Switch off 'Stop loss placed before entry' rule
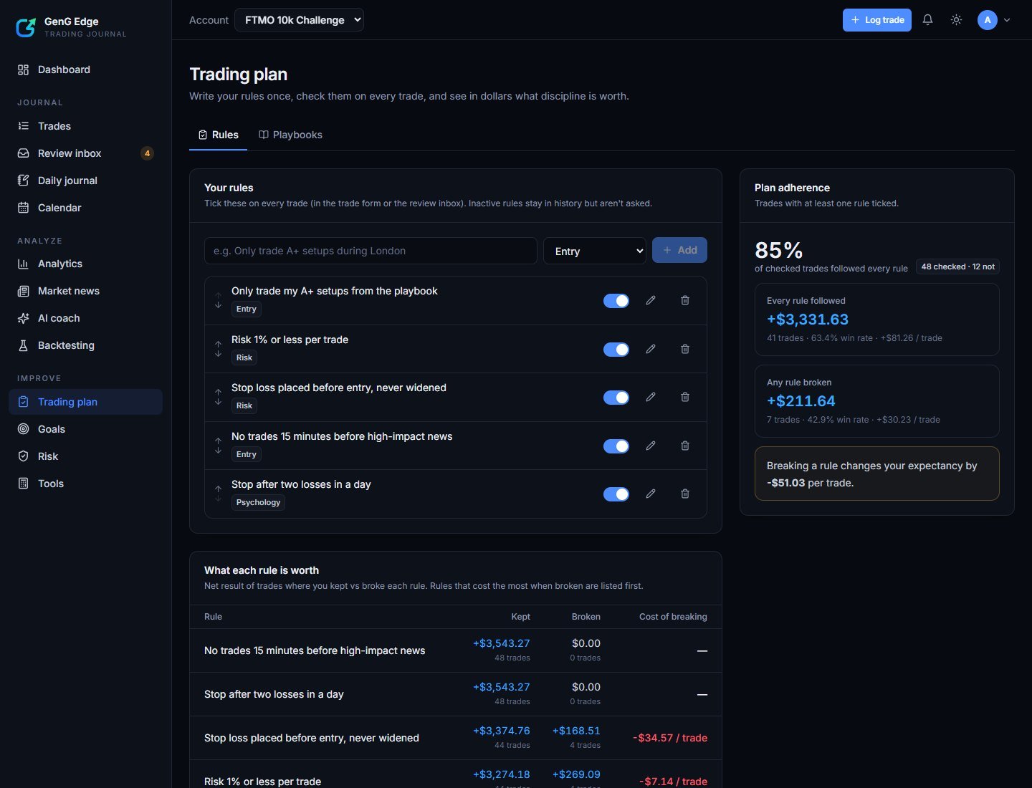1032x788 pixels. 616,397
